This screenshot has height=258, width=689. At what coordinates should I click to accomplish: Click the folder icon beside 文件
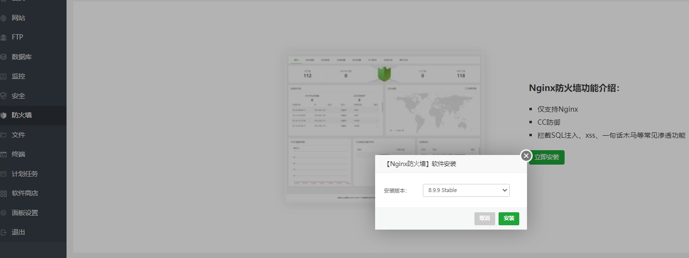point(3,135)
